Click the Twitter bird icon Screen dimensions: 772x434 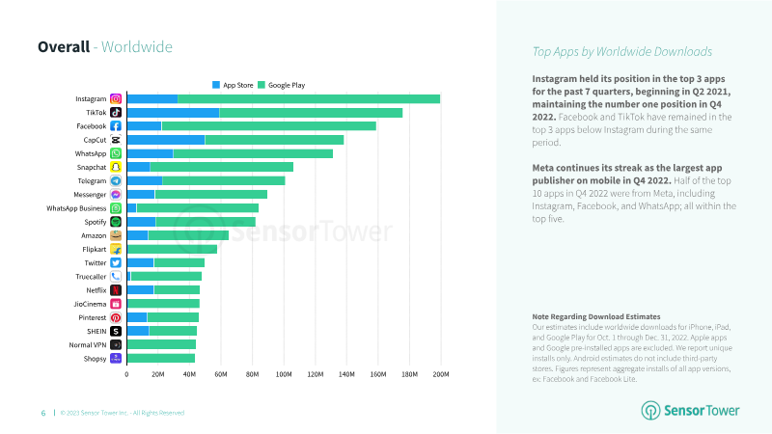coord(116,263)
